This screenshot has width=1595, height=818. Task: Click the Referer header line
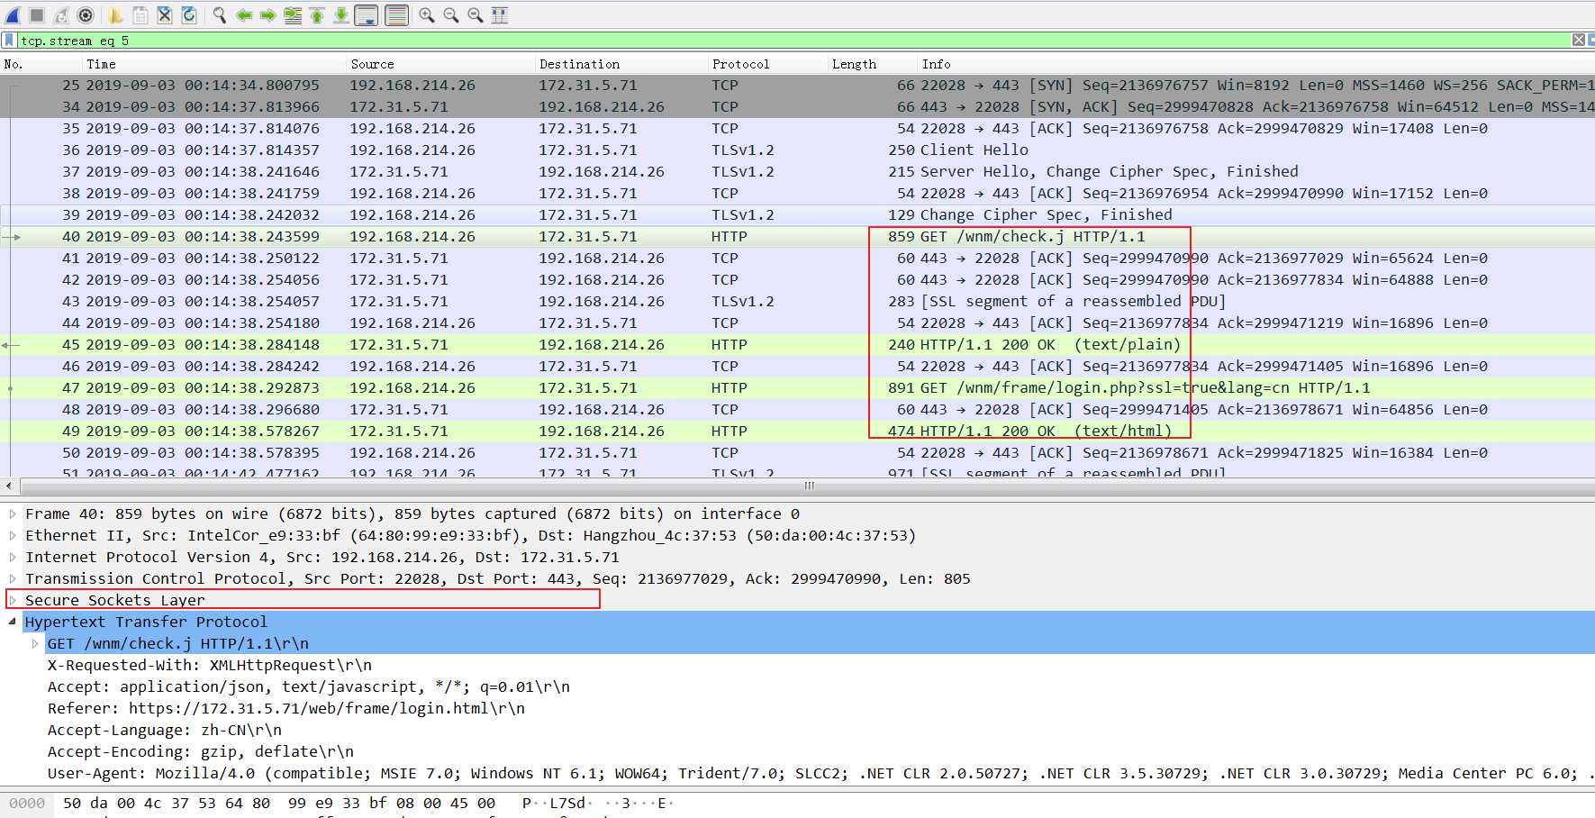[286, 708]
